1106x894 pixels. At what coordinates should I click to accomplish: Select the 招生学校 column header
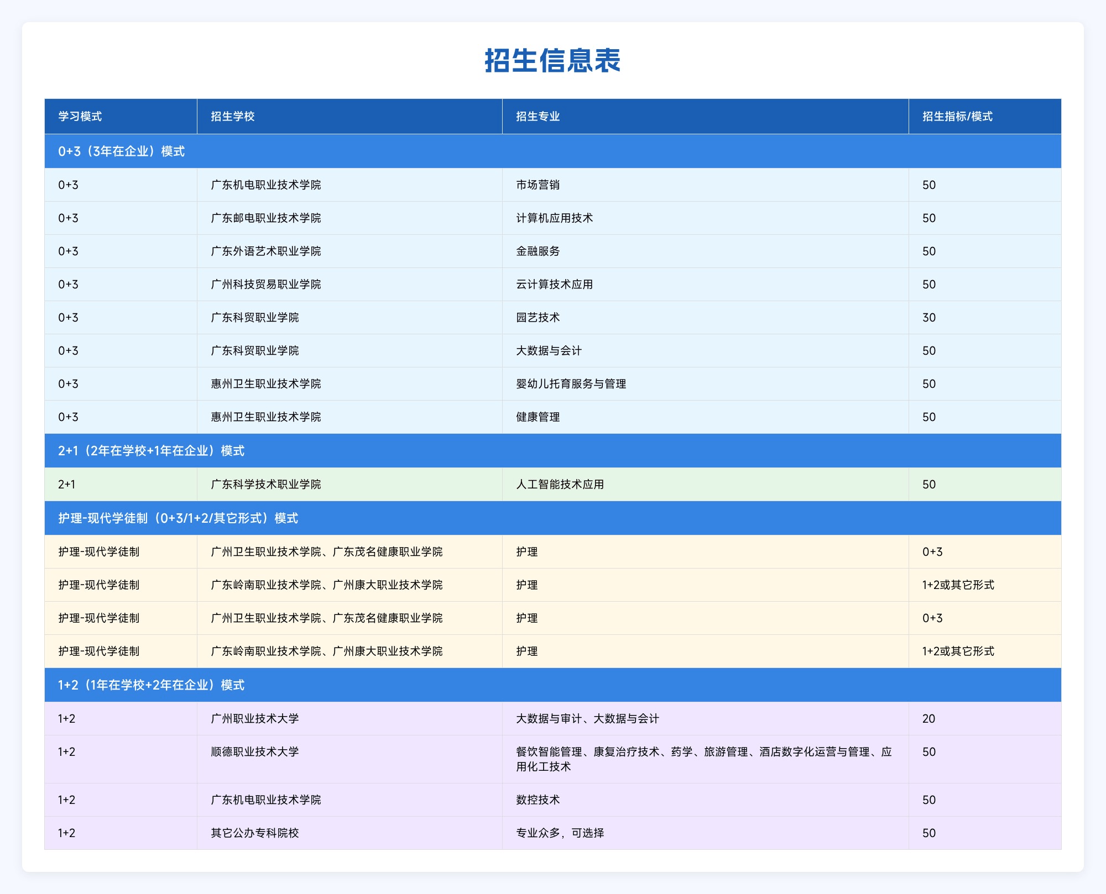(349, 117)
